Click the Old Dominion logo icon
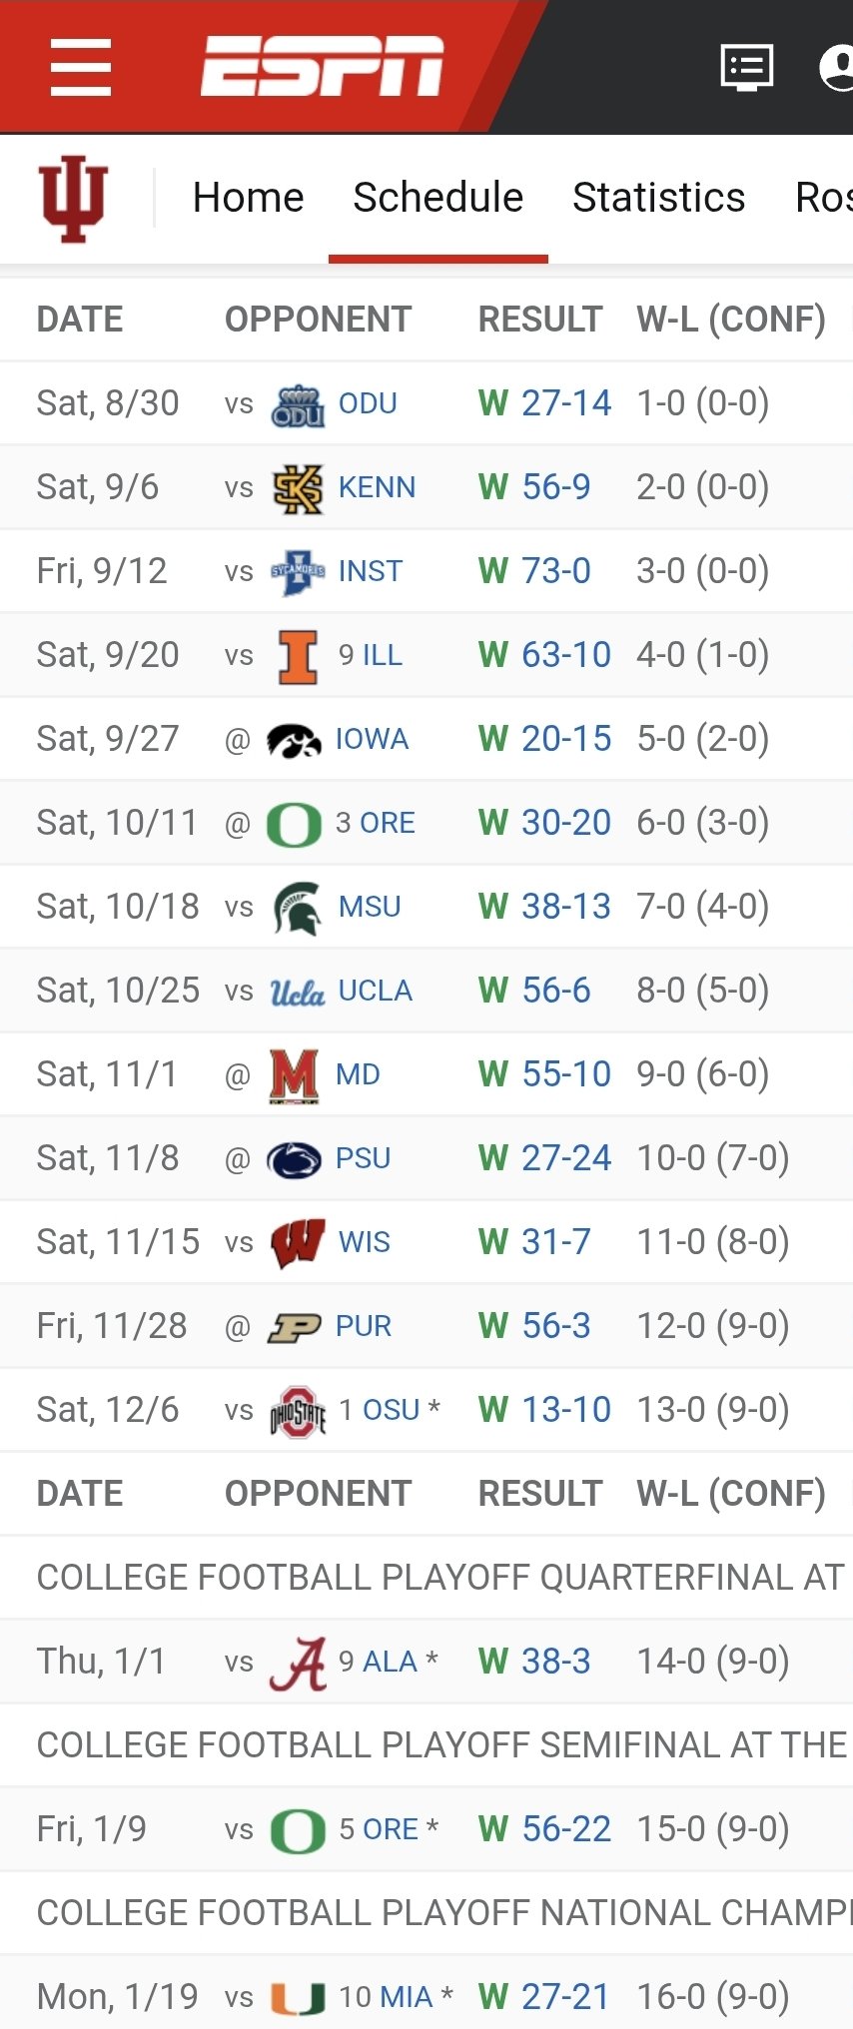Screen dimensions: 853x2029 tap(298, 404)
